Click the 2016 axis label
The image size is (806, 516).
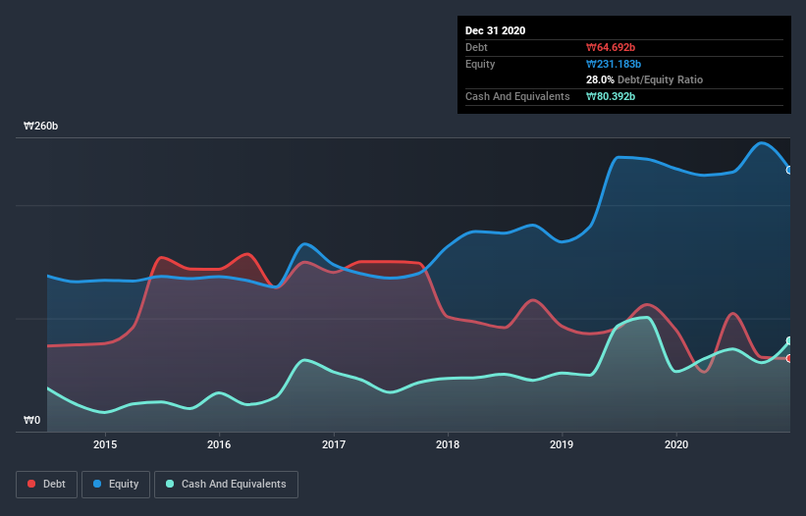pyautogui.click(x=219, y=444)
